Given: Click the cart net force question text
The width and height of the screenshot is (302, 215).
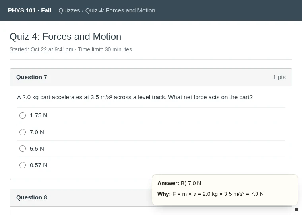Looking at the screenshot, I should (x=135, y=97).
